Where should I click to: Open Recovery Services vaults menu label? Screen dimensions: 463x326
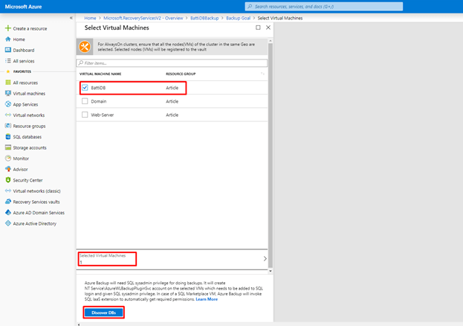click(36, 202)
